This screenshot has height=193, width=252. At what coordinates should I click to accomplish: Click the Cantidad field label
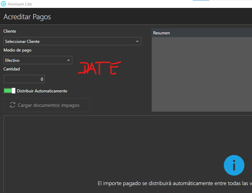point(12,69)
